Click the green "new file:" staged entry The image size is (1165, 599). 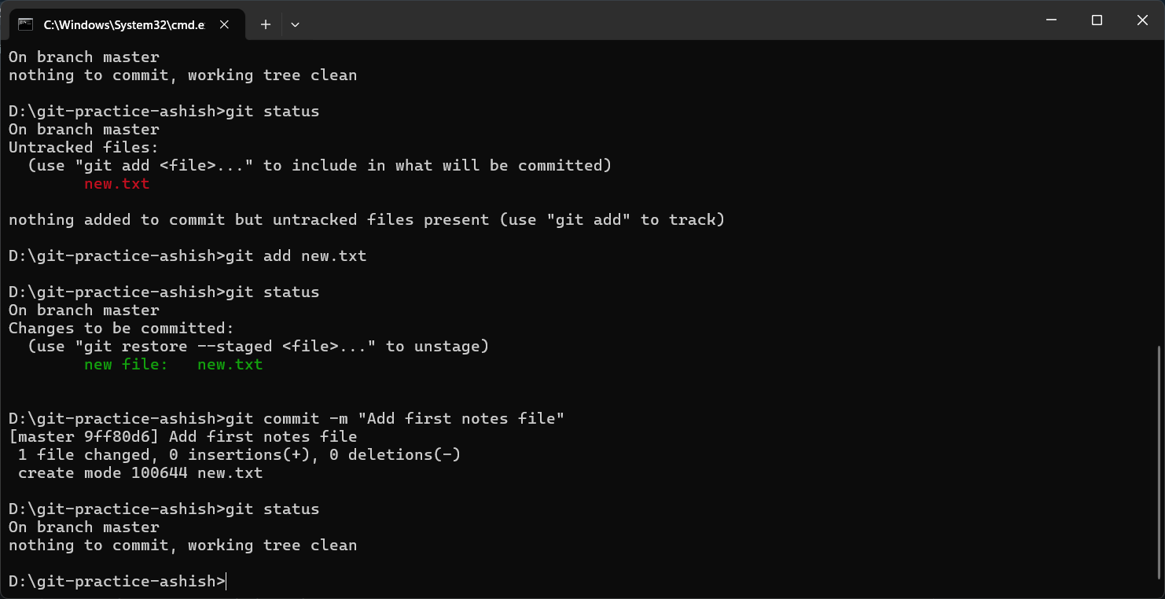coord(126,365)
